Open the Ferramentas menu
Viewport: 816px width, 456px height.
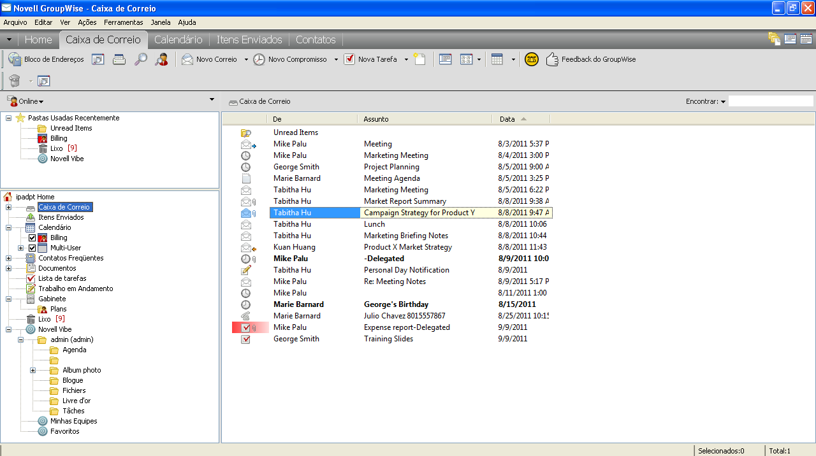pyautogui.click(x=124, y=22)
